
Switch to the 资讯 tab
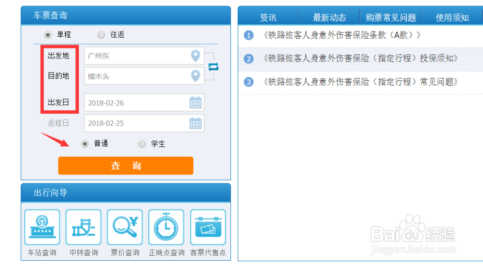click(x=268, y=17)
